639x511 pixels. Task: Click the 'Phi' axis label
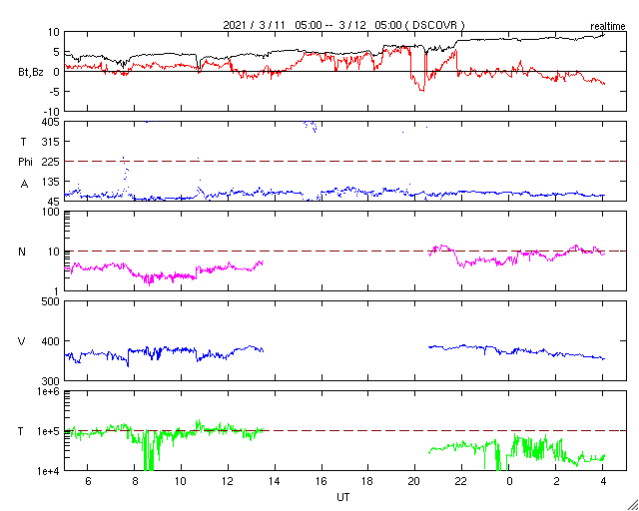pos(25,162)
